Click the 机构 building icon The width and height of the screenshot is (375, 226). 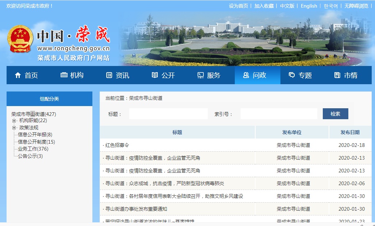[64, 75]
